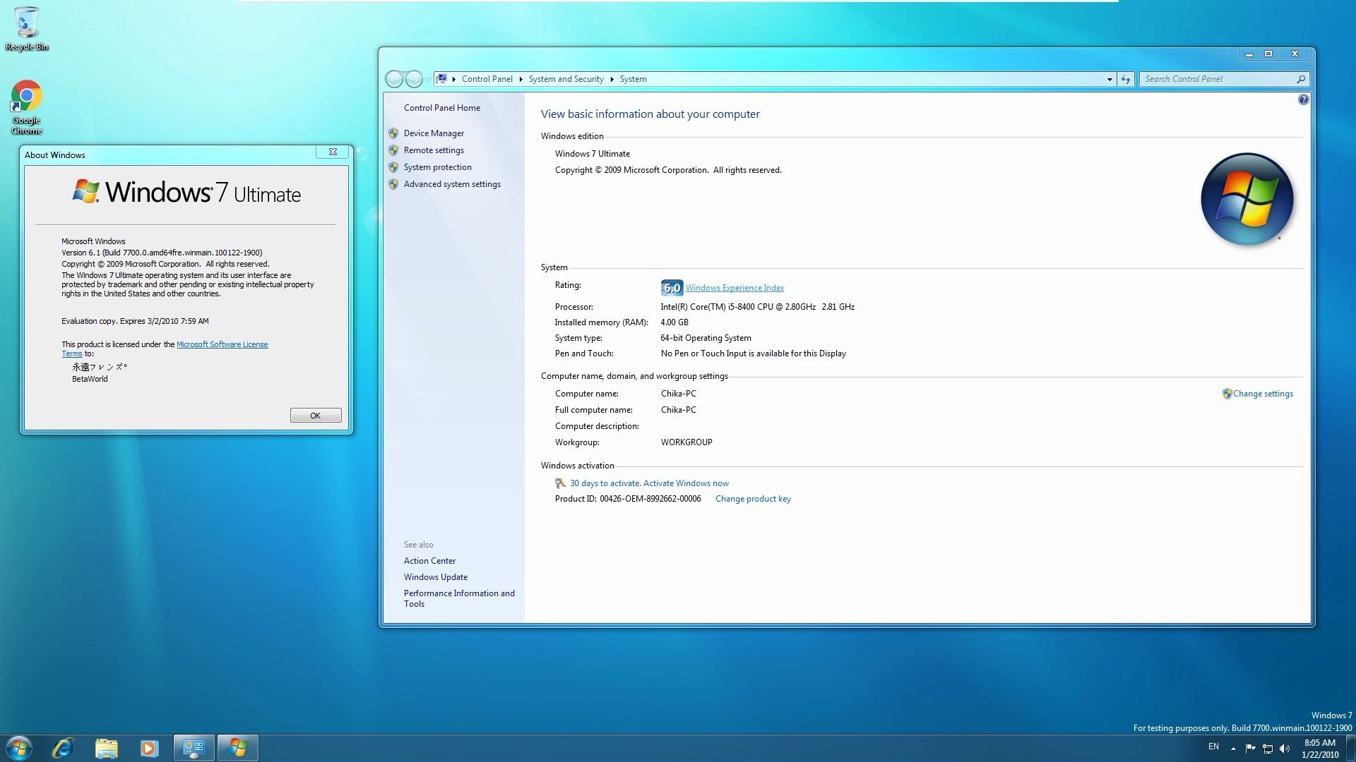1356x762 pixels.
Task: Click the refresh icon beside the address bar
Action: coord(1125,79)
